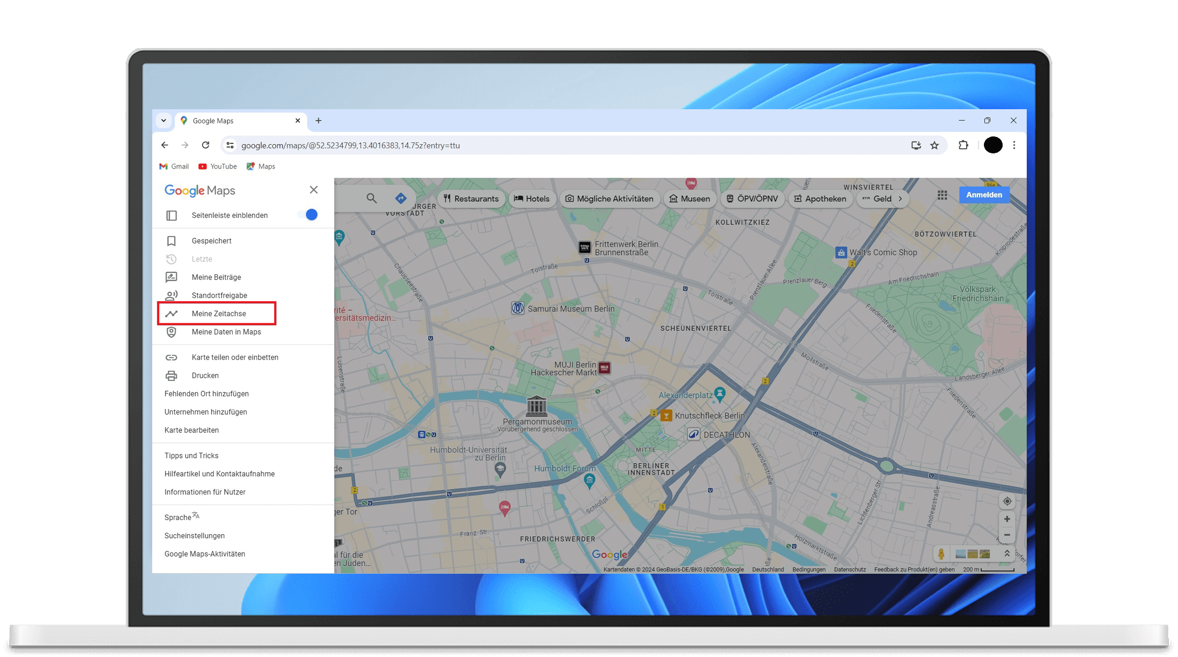Open the Chrome tab search dropdown
The height and width of the screenshot is (657, 1178).
[164, 120]
